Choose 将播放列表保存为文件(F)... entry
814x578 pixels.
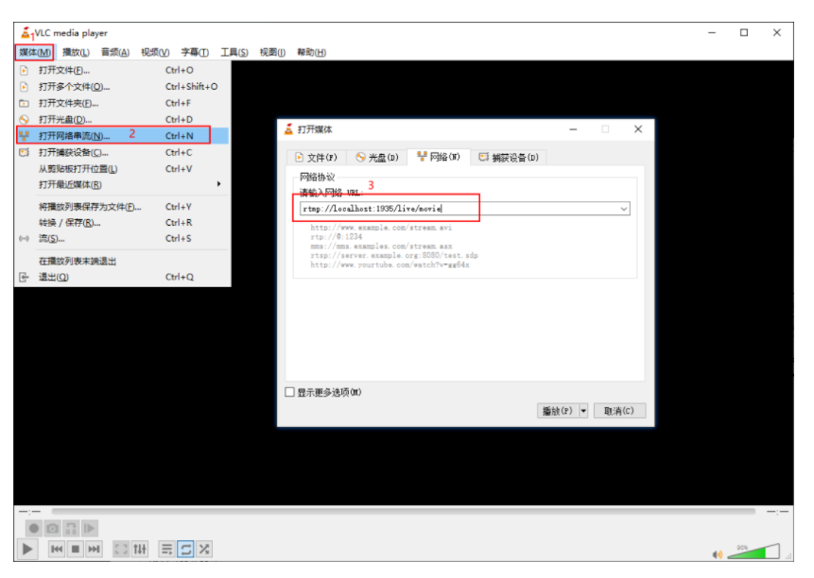[x=123, y=207]
